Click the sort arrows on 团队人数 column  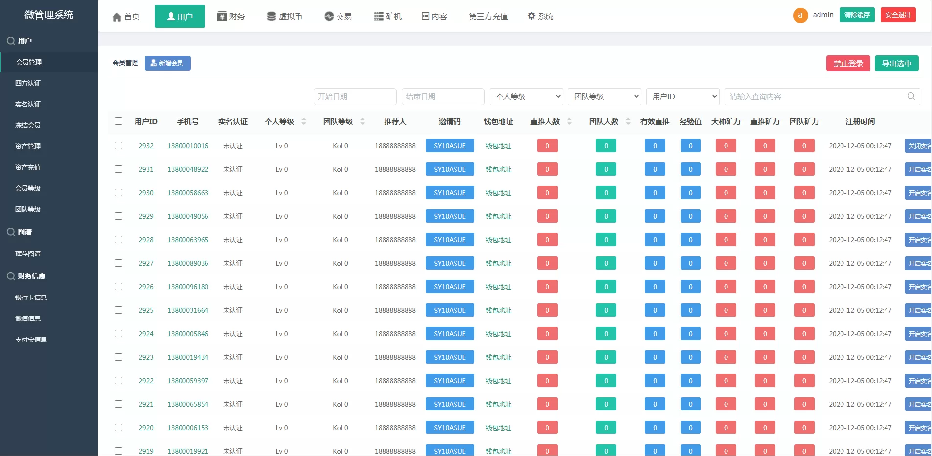pos(628,121)
